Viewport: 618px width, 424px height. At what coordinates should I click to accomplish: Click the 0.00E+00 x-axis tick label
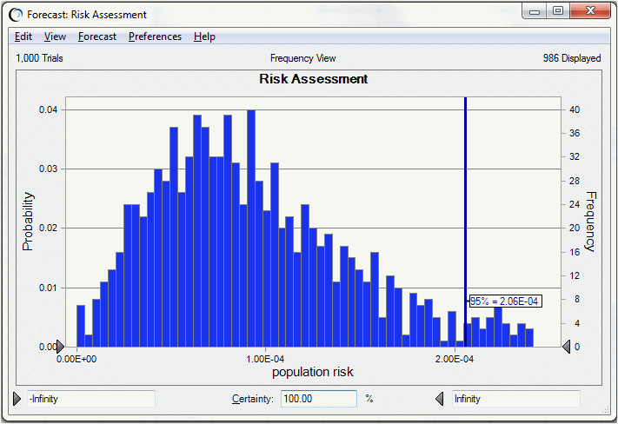coord(76,360)
